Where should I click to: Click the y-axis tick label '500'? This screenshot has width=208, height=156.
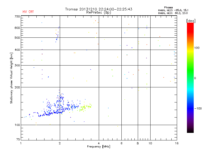pyautogui.click(x=17, y=38)
